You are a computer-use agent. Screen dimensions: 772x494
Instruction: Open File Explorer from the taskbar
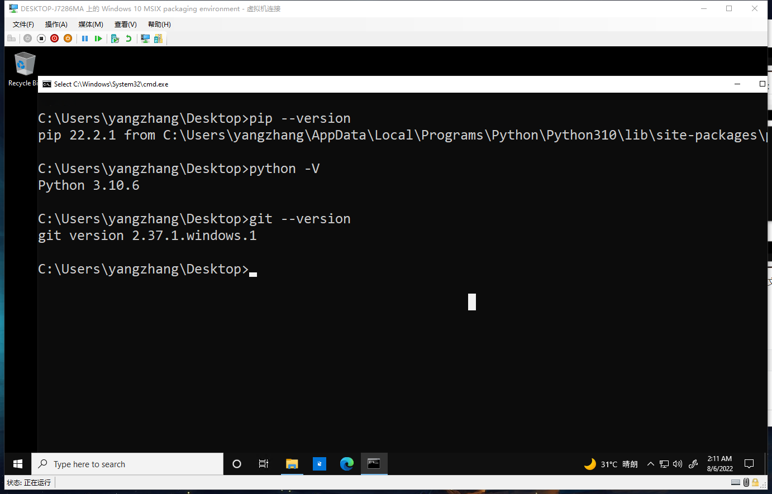tap(292, 464)
